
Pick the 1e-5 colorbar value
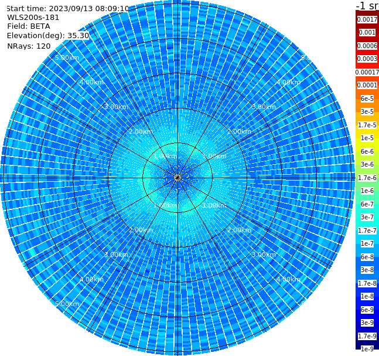tap(367, 138)
